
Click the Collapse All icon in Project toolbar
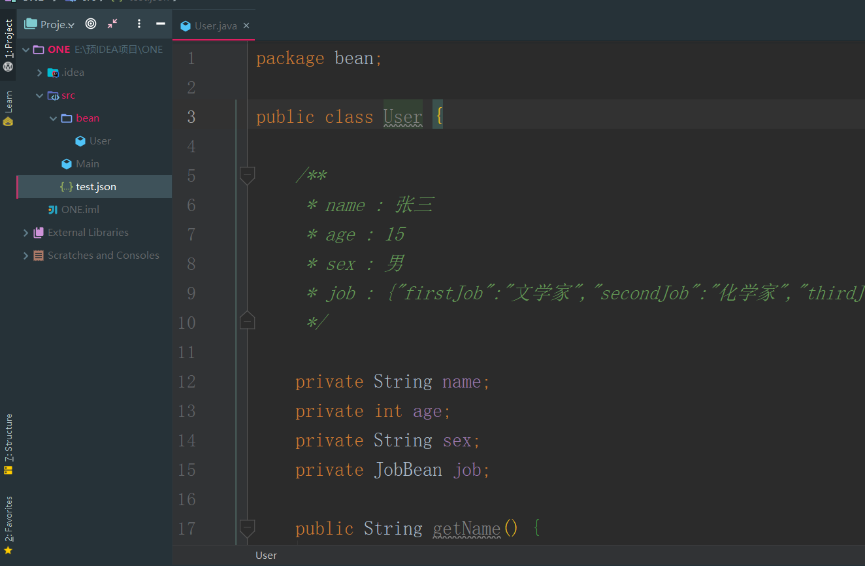tap(111, 24)
